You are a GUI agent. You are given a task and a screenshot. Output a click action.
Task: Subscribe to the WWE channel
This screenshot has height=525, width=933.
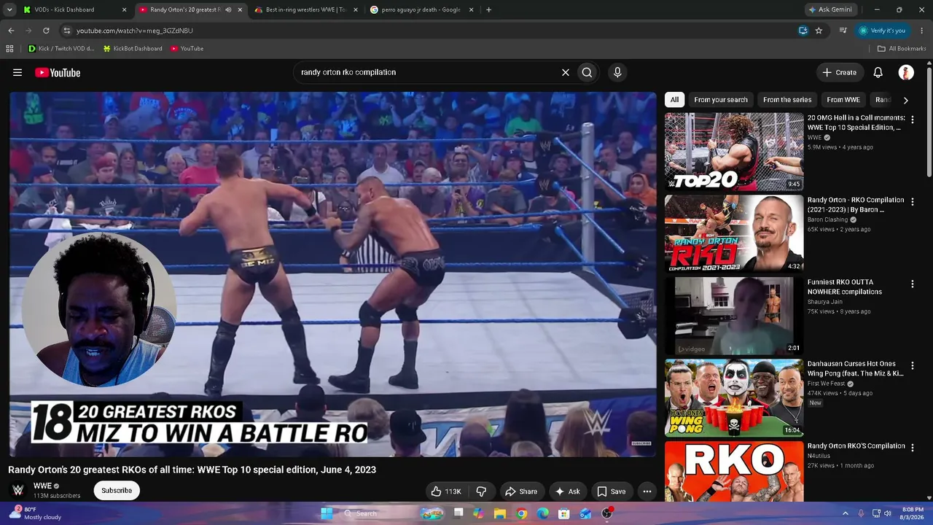click(x=117, y=491)
